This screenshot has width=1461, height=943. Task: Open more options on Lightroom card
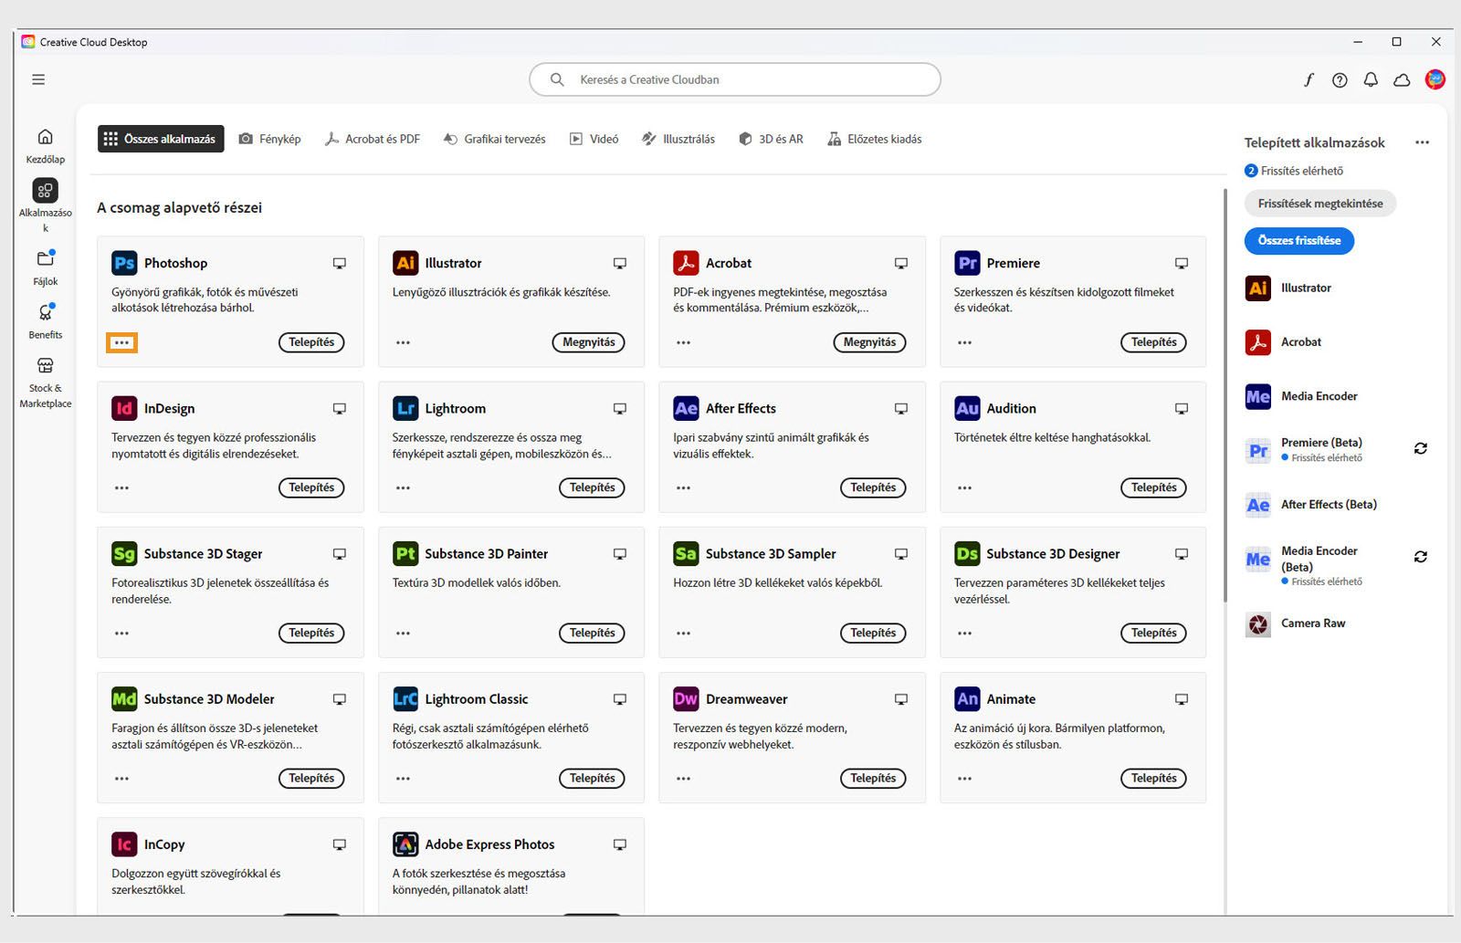tap(403, 488)
